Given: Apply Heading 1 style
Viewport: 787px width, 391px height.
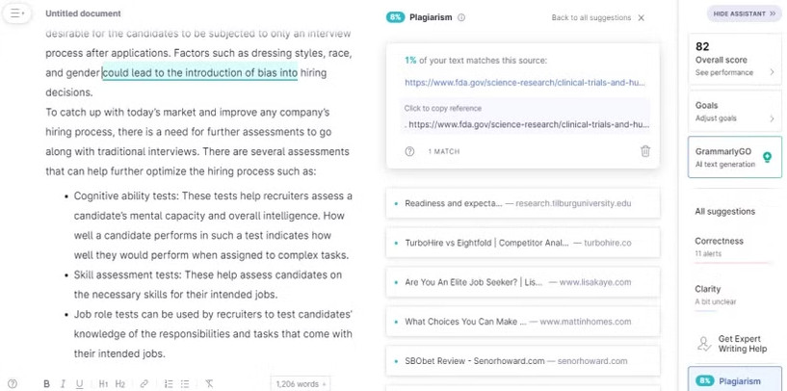Looking at the screenshot, I should (103, 383).
